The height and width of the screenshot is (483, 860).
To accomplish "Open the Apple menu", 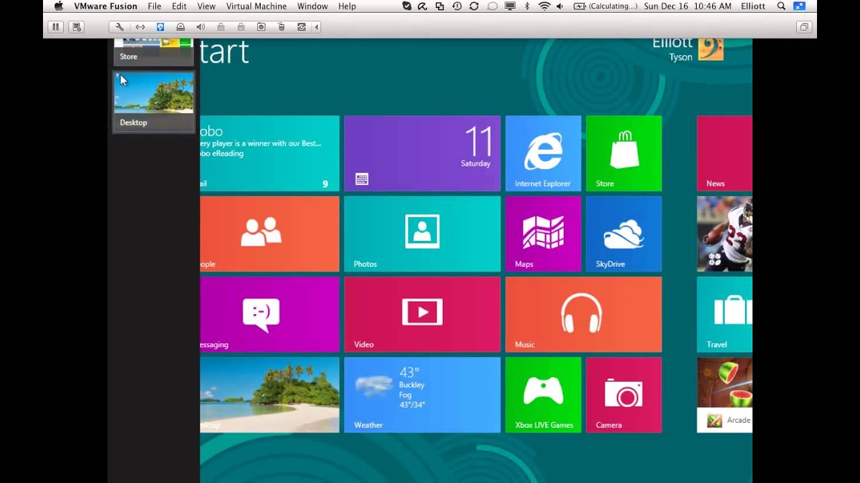I will [x=58, y=6].
